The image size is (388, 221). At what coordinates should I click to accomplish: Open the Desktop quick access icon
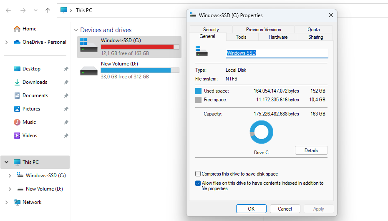[x=17, y=69]
